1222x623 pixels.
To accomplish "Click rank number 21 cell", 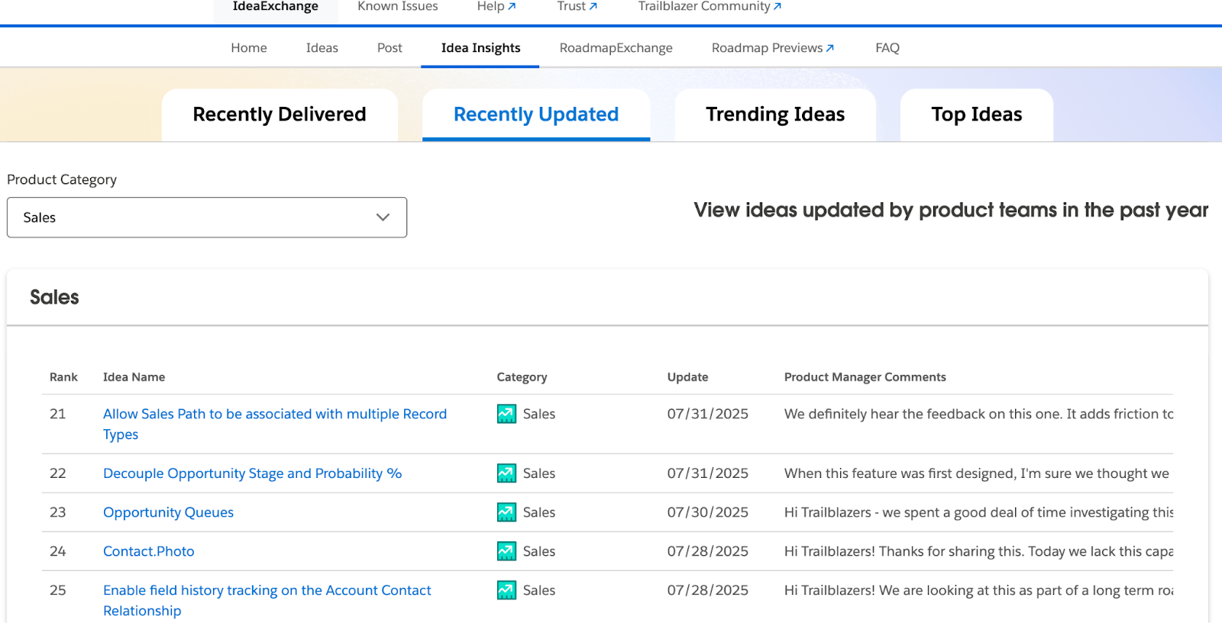I will pos(58,414).
